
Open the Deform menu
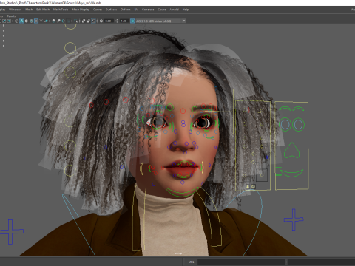(x=125, y=10)
